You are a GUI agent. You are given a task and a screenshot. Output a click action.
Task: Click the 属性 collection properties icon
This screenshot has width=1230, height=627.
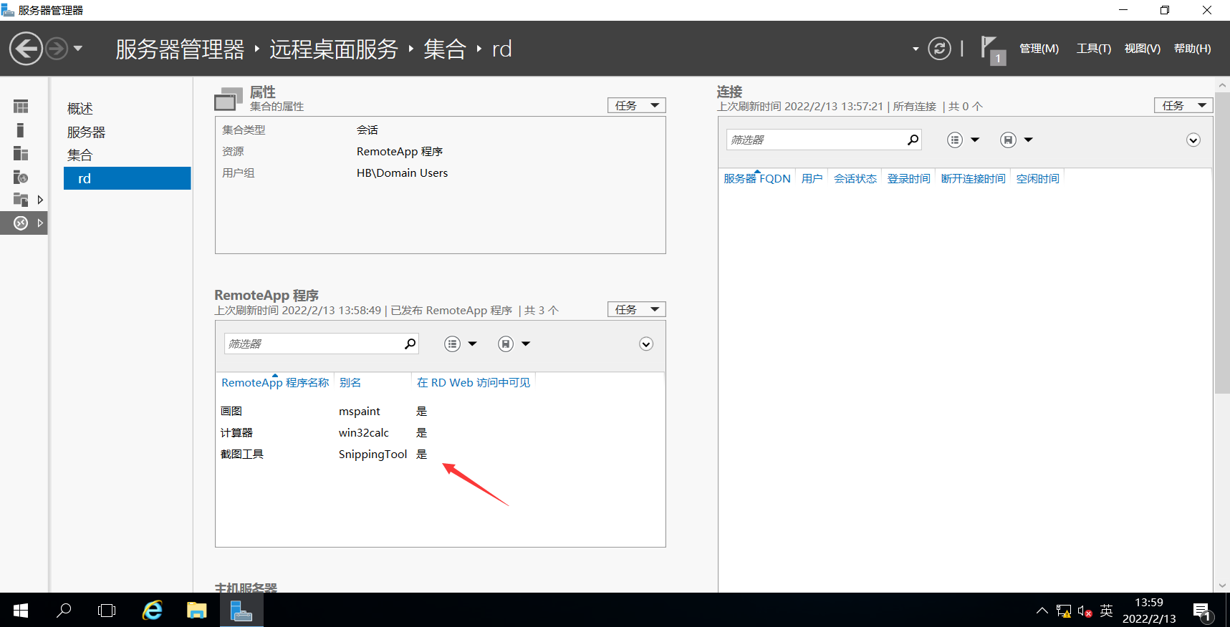pyautogui.click(x=229, y=99)
